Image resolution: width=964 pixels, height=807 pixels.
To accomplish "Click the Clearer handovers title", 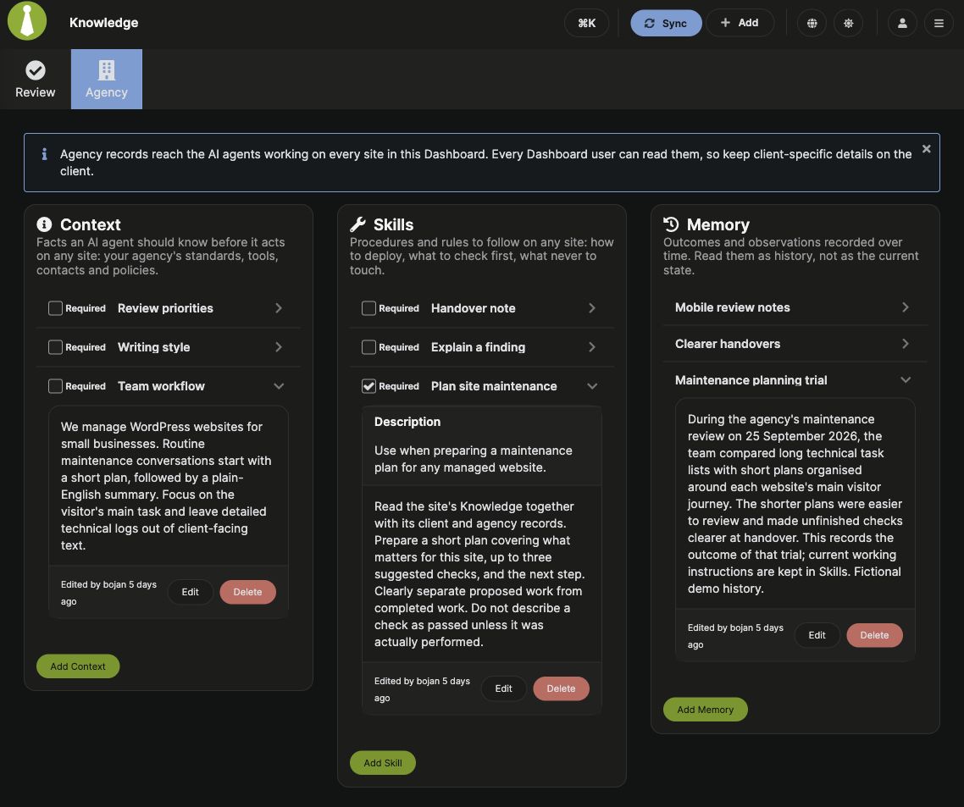I will tap(728, 344).
